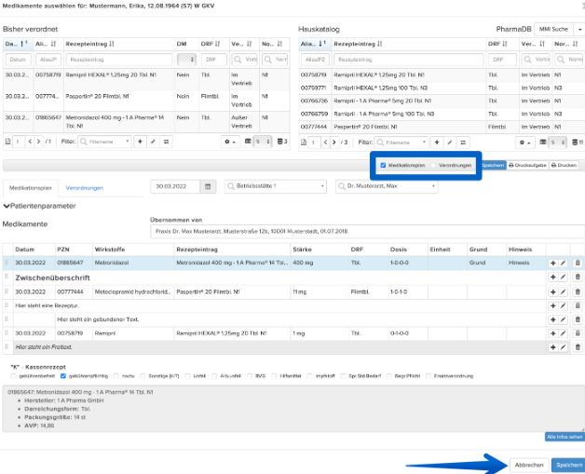Go to next page in Bisher verordnet

[38, 142]
